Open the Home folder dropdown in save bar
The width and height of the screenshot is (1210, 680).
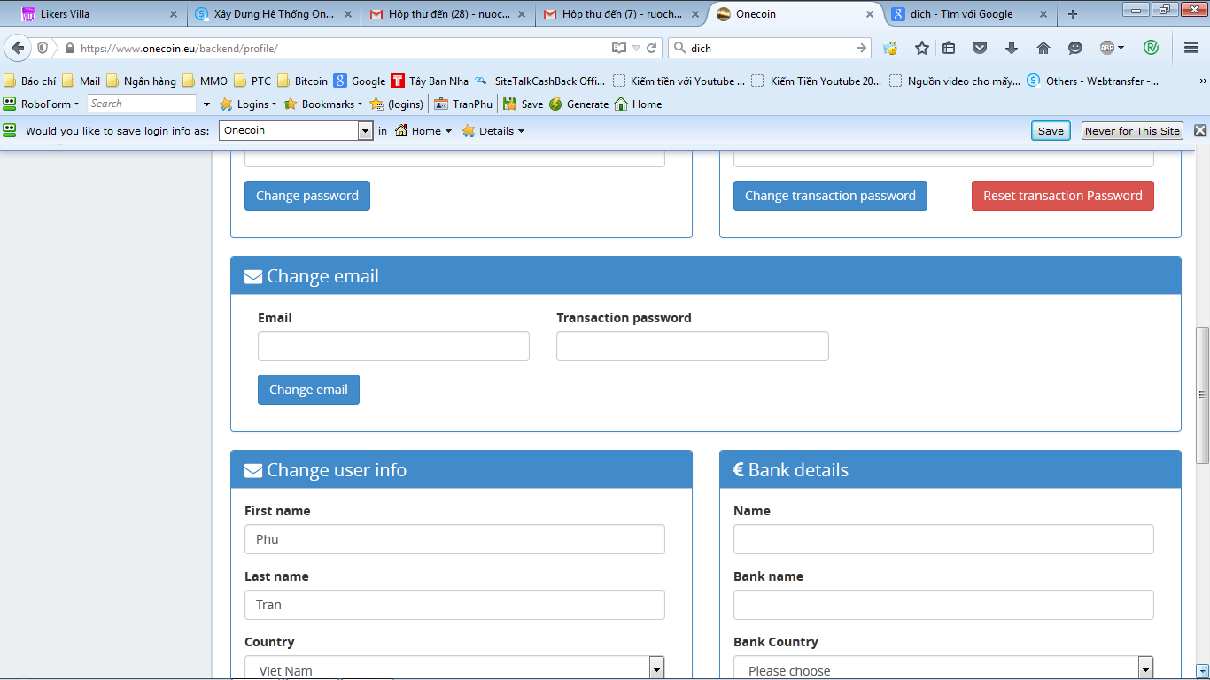click(423, 131)
